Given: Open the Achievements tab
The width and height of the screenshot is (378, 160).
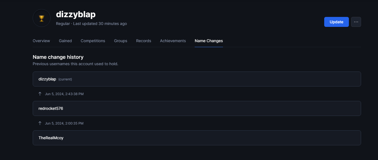Looking at the screenshot, I should tap(173, 41).
